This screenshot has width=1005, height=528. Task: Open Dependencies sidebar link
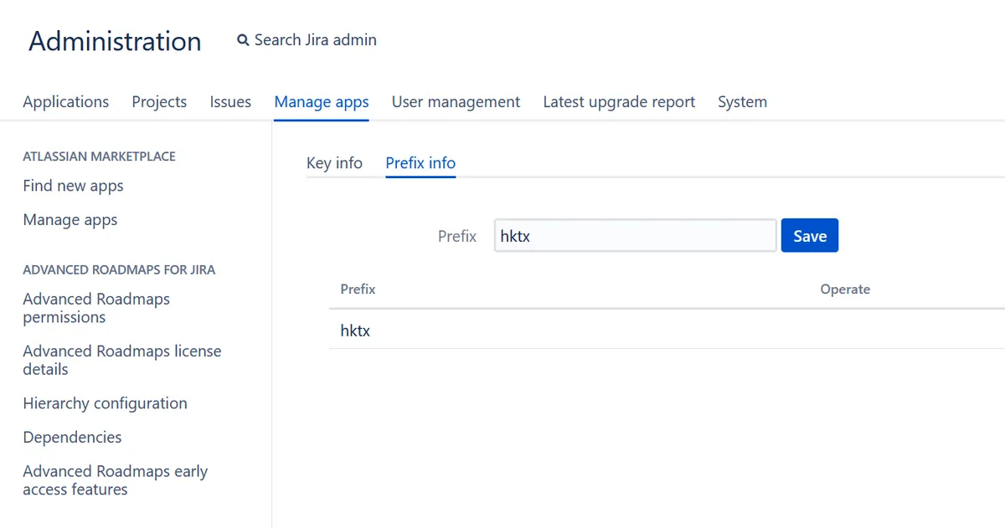pyautogui.click(x=72, y=438)
